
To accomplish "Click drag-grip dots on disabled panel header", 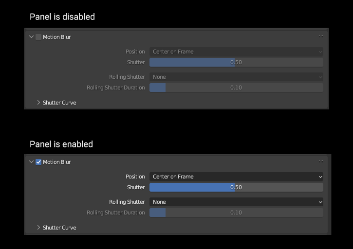I will click(x=322, y=37).
